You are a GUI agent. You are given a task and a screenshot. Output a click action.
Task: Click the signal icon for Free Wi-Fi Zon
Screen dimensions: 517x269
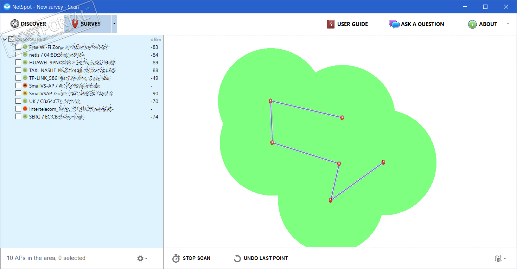coord(25,47)
